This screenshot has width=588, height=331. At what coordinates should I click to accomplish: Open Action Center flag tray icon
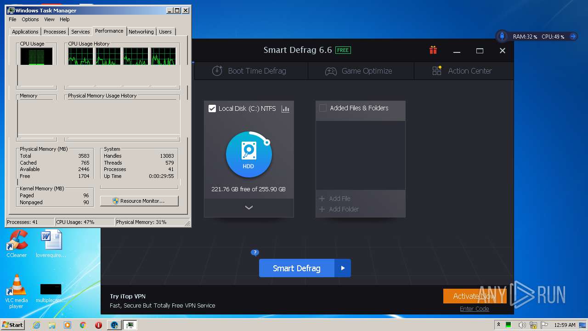coord(543,325)
